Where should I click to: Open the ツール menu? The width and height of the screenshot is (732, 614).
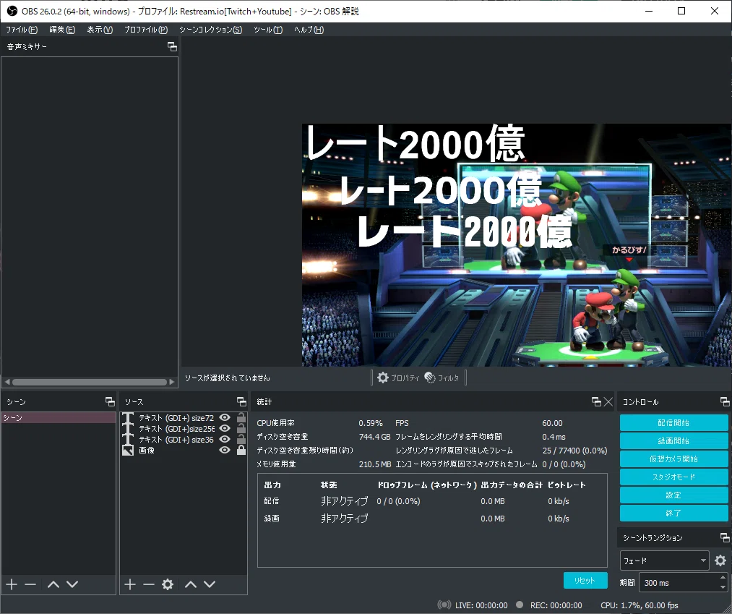[268, 30]
